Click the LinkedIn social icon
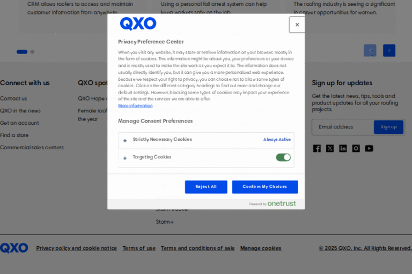Screen dimensions: 412x274 [x=343, y=148]
